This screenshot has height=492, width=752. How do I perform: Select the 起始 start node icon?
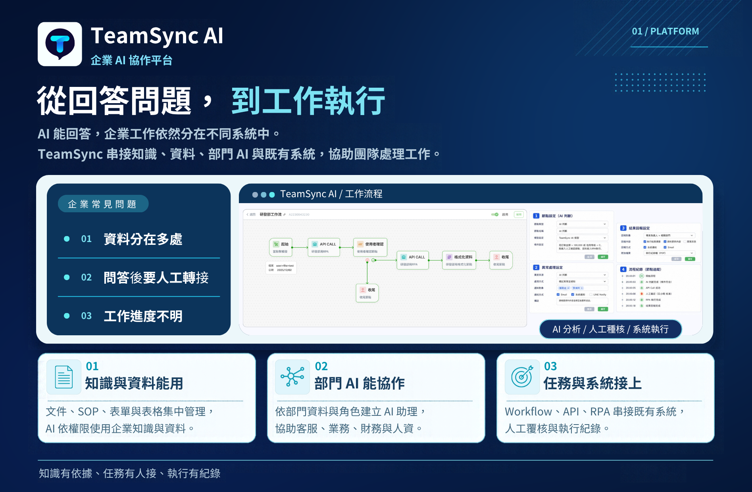point(276,244)
